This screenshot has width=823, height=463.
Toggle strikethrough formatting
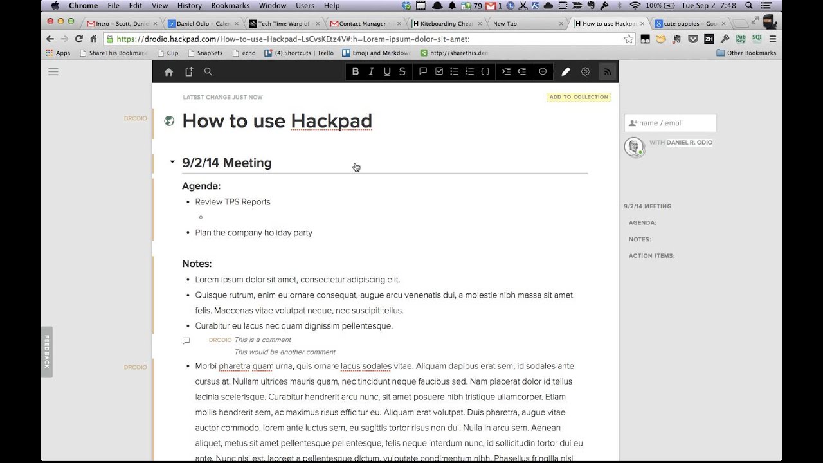(x=402, y=71)
